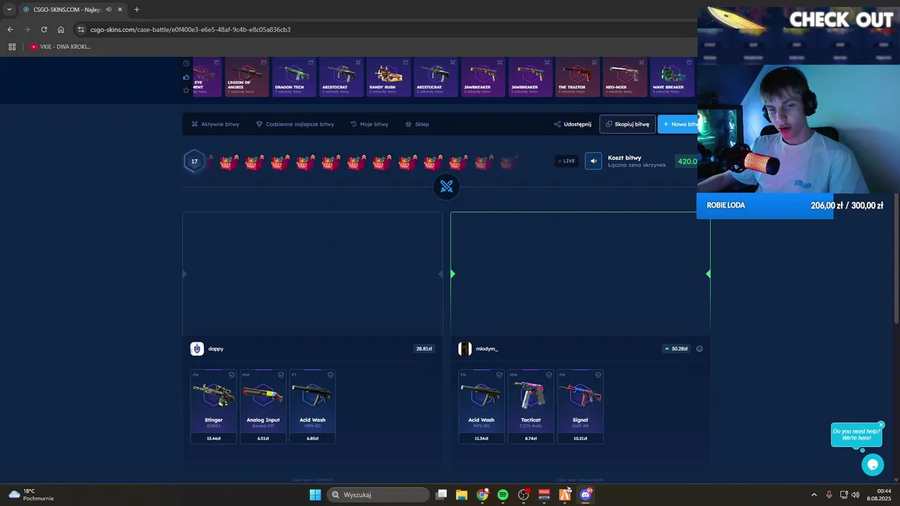Image resolution: width=900 pixels, height=506 pixels.
Task: Click the LIVE indicator badge
Action: (567, 161)
